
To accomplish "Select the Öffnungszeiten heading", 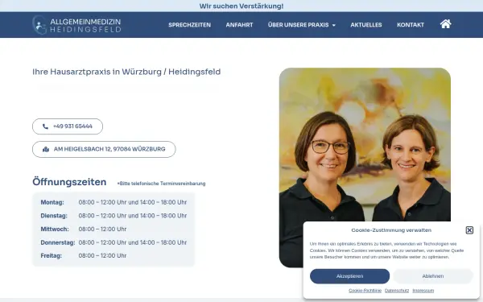I will tap(69, 182).
